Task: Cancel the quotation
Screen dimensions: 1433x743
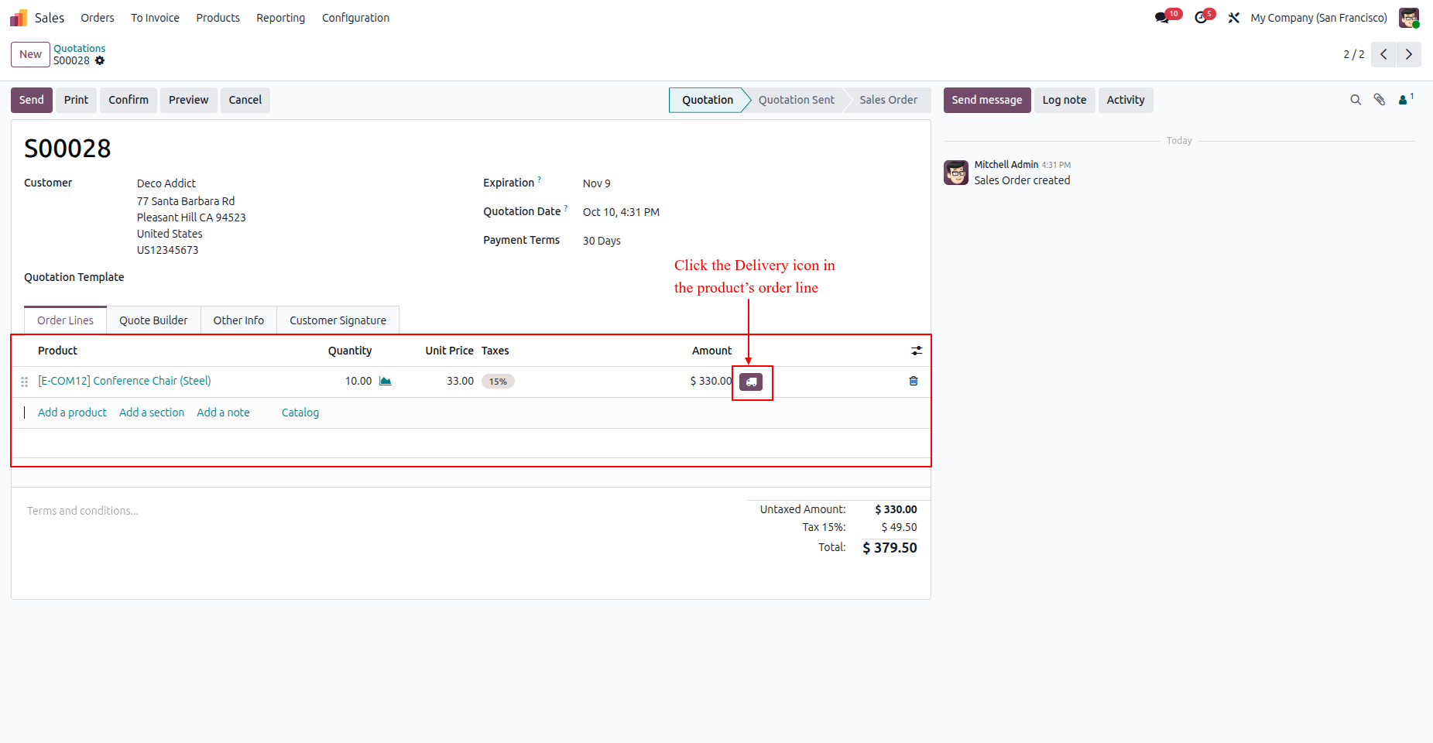Action: 245,100
